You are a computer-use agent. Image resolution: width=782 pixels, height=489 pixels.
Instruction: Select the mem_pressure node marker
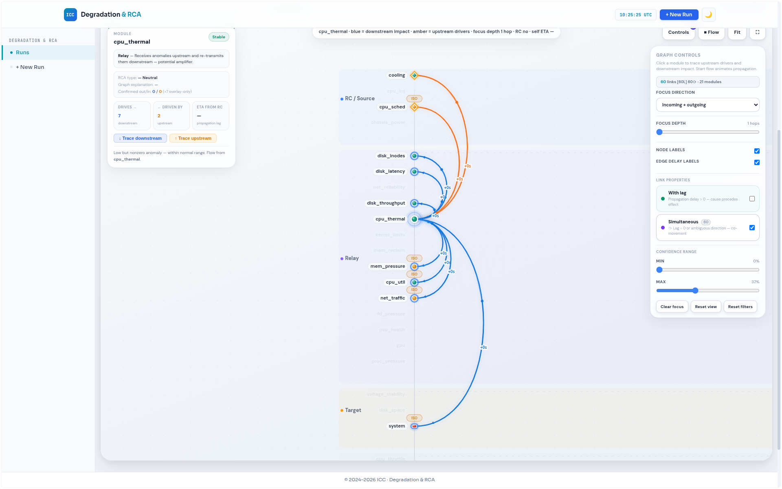point(414,266)
